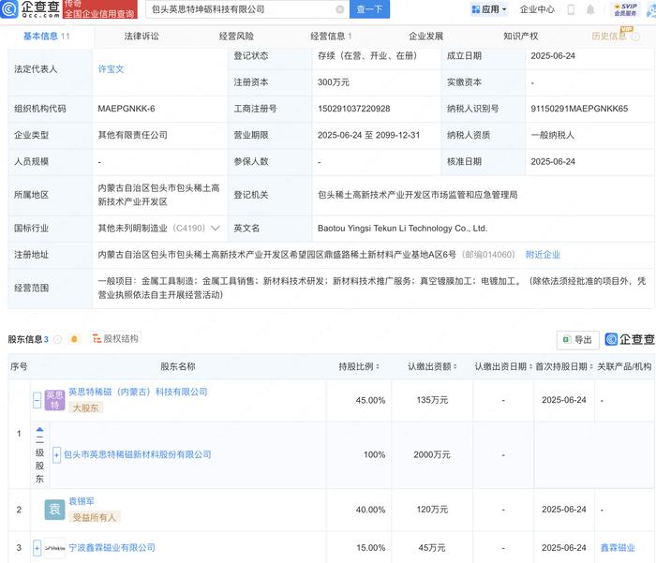Select taxpayer ID 91150291MAEPGNKK65
The width and height of the screenshot is (656, 563).
pos(579,109)
